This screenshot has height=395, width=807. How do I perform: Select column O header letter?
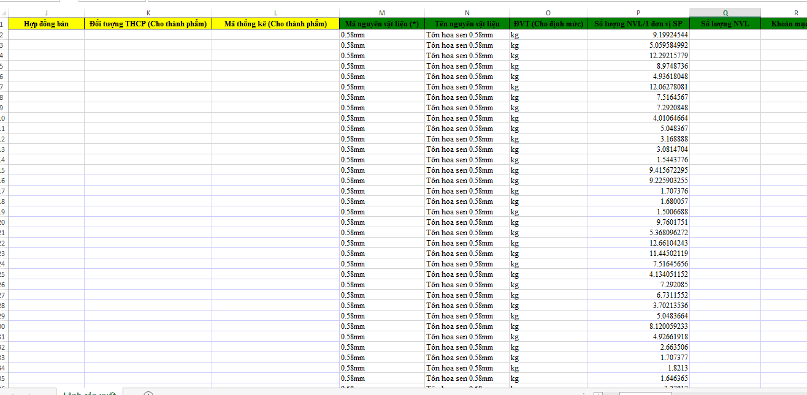pos(548,13)
